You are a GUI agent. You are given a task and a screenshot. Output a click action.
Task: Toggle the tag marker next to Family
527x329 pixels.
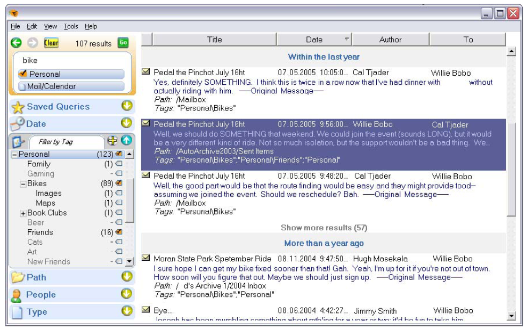tap(119, 164)
